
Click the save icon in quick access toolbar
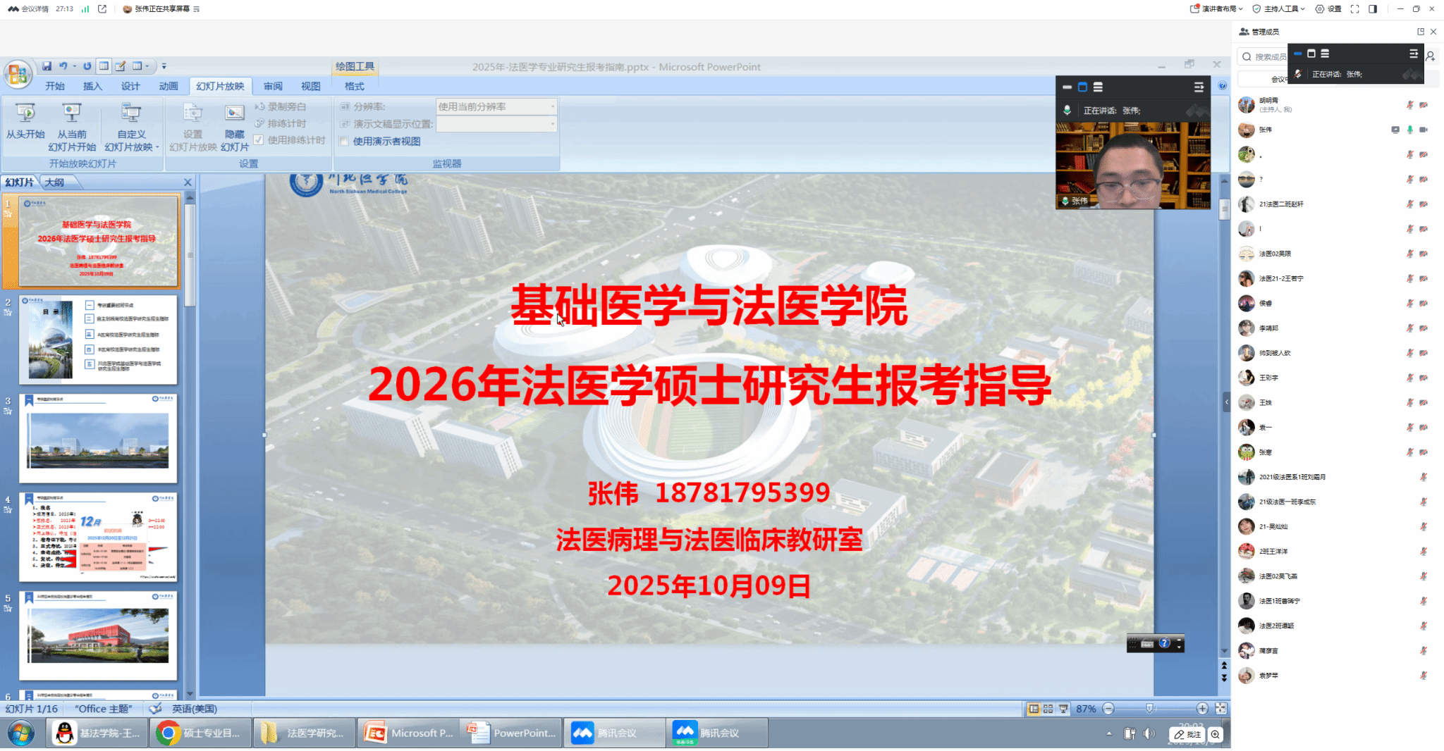tap(47, 66)
